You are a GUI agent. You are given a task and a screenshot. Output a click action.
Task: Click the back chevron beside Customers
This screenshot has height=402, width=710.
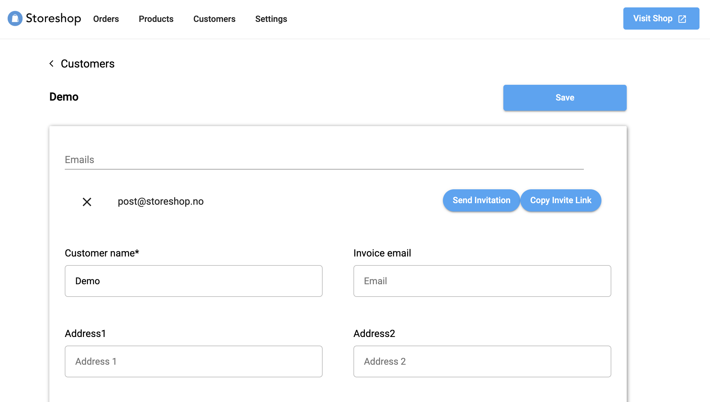(52, 64)
